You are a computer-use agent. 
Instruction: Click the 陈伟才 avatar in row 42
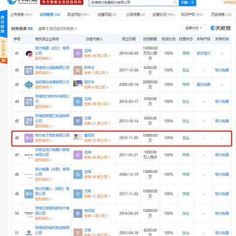(x=78, y=70)
